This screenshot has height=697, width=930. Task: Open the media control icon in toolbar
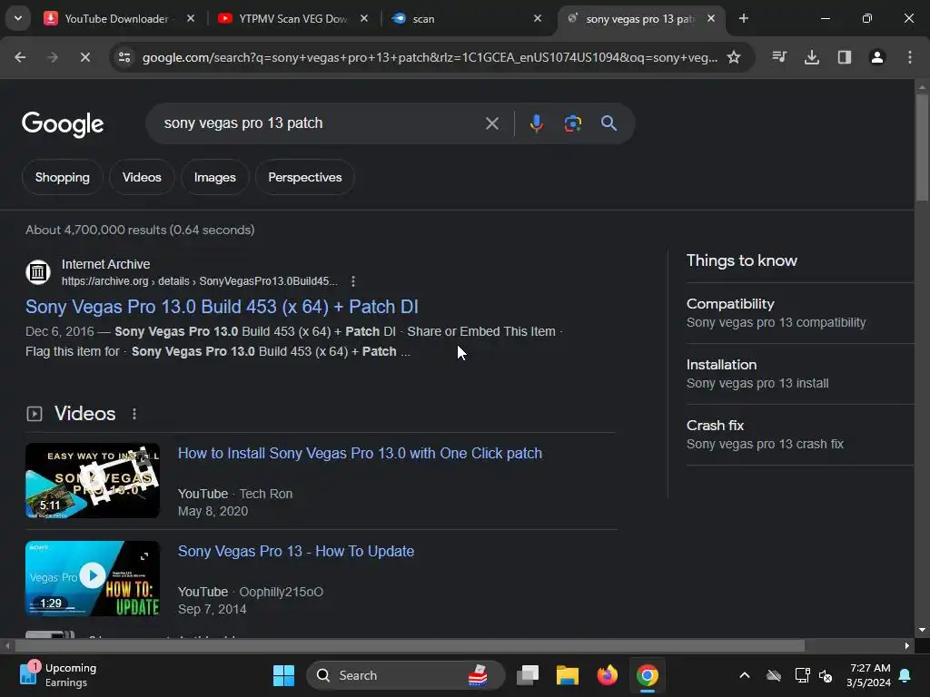coord(779,57)
